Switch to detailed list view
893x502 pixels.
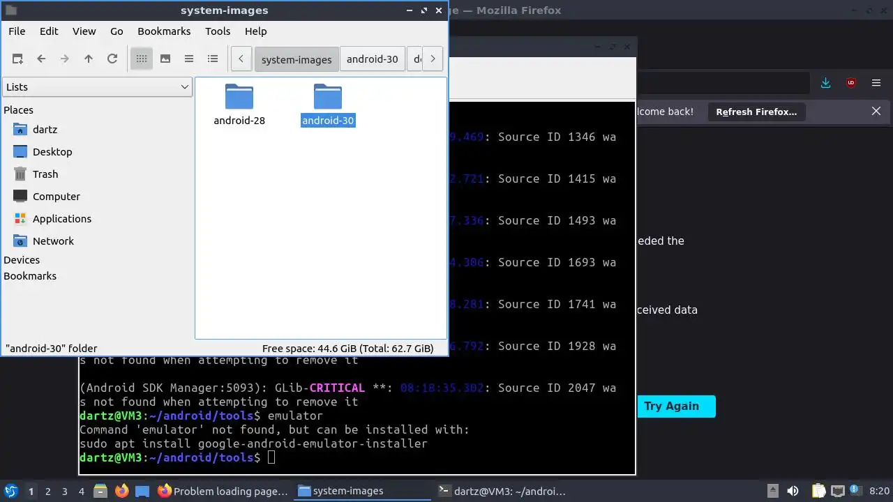(x=213, y=59)
